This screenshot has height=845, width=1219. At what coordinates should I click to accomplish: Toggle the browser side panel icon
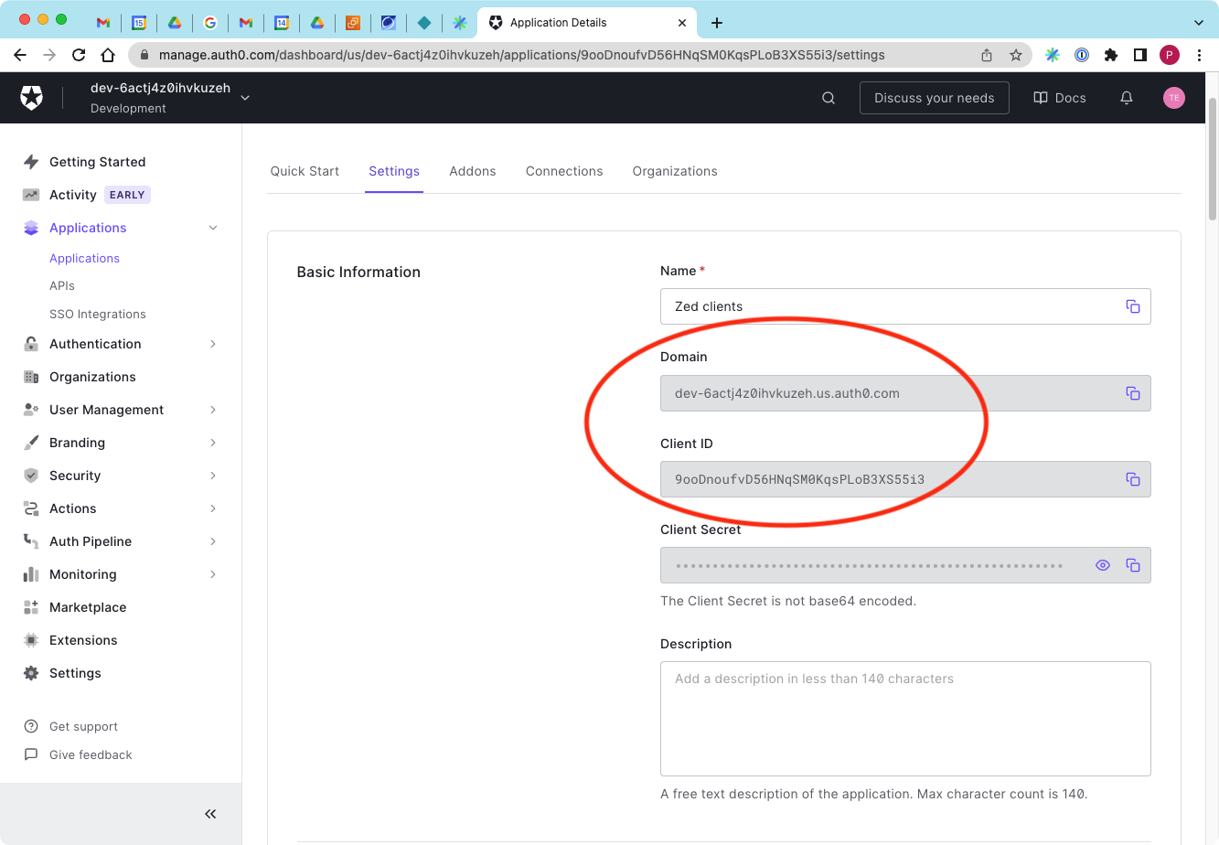(1140, 55)
